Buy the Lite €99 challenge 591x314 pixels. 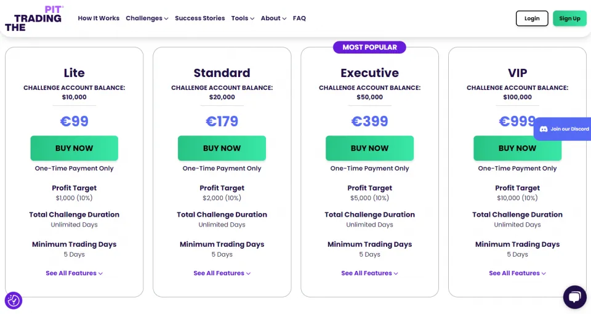pos(74,148)
